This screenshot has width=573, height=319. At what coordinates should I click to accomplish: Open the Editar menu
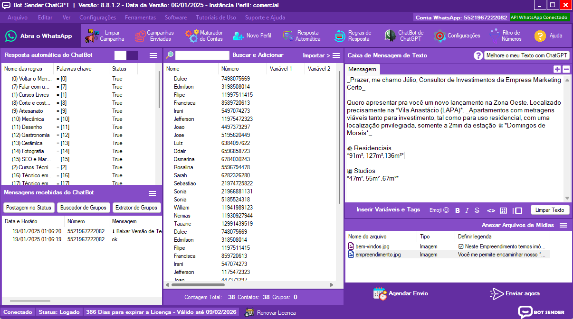pos(45,18)
